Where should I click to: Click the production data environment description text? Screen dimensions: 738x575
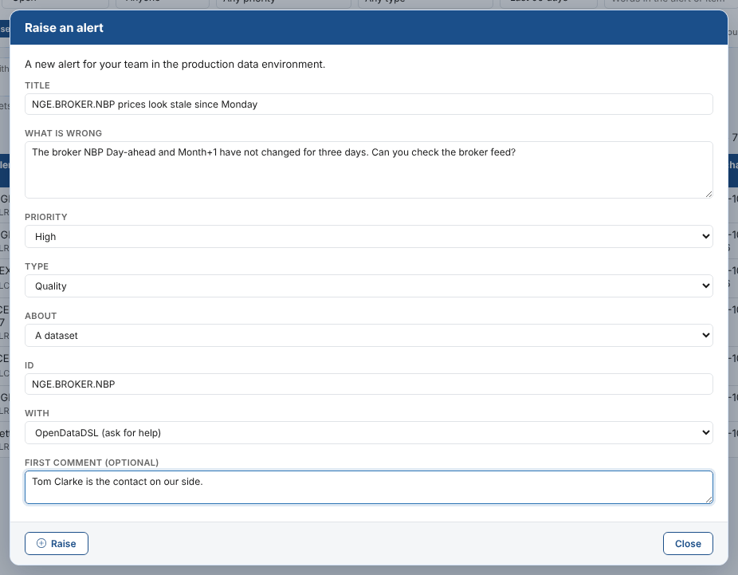[175, 64]
